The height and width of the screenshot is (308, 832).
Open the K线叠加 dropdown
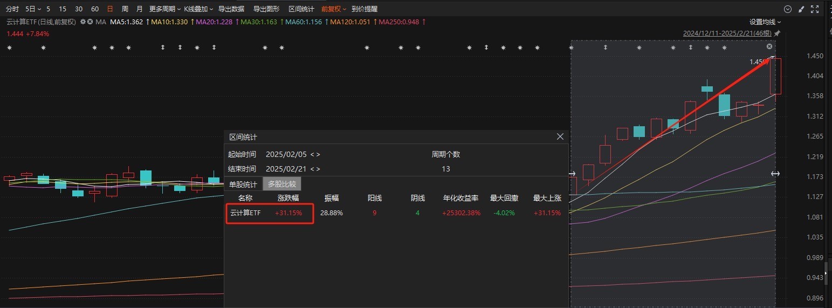coord(198,9)
